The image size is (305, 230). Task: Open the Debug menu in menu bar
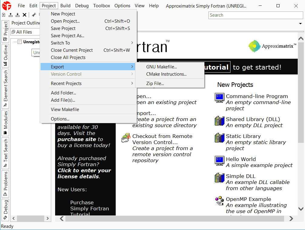(x=82, y=6)
